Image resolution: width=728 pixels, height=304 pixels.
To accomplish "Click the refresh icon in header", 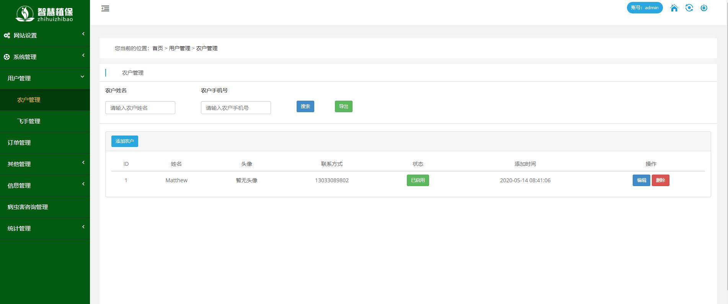I will click(689, 8).
